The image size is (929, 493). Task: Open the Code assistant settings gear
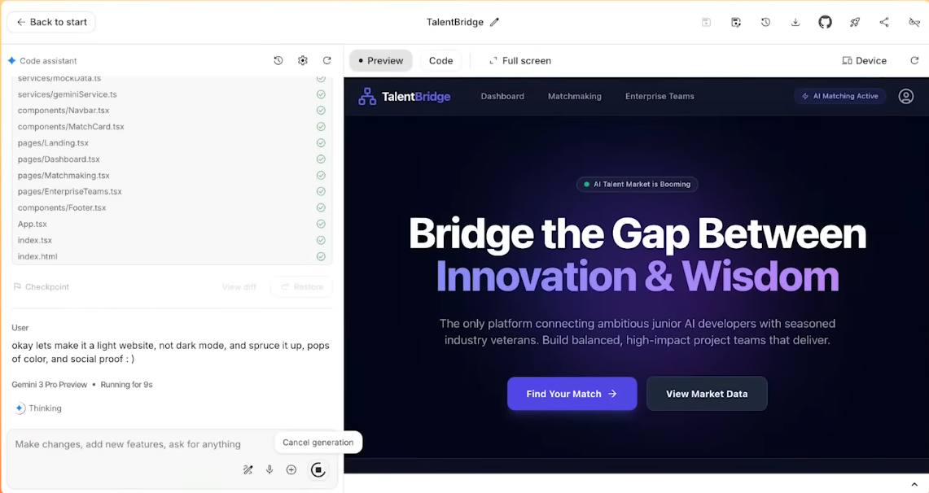(303, 60)
